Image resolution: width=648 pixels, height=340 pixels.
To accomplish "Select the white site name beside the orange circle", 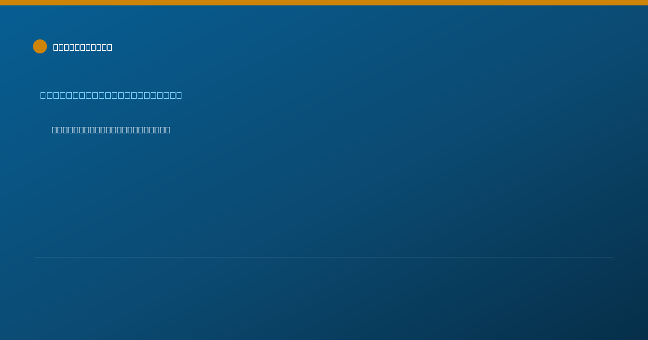I will [83, 47].
